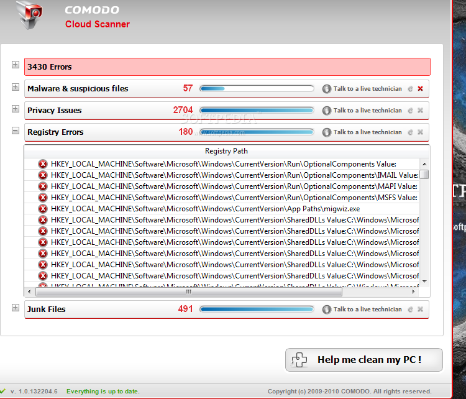The width and height of the screenshot is (466, 399).
Task: Click the Registry Errors count 180
Action: point(185,132)
